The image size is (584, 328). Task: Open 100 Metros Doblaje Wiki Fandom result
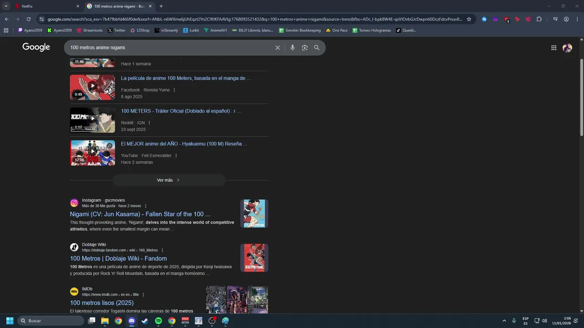[118, 258]
